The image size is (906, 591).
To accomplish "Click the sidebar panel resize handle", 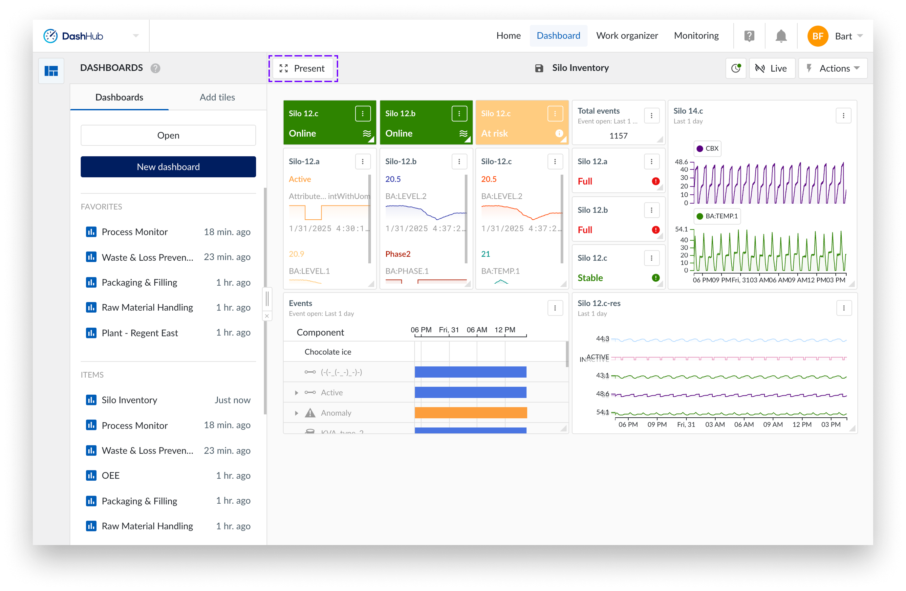I will pos(267,298).
